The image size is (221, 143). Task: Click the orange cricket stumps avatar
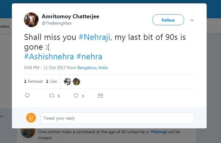point(31,118)
